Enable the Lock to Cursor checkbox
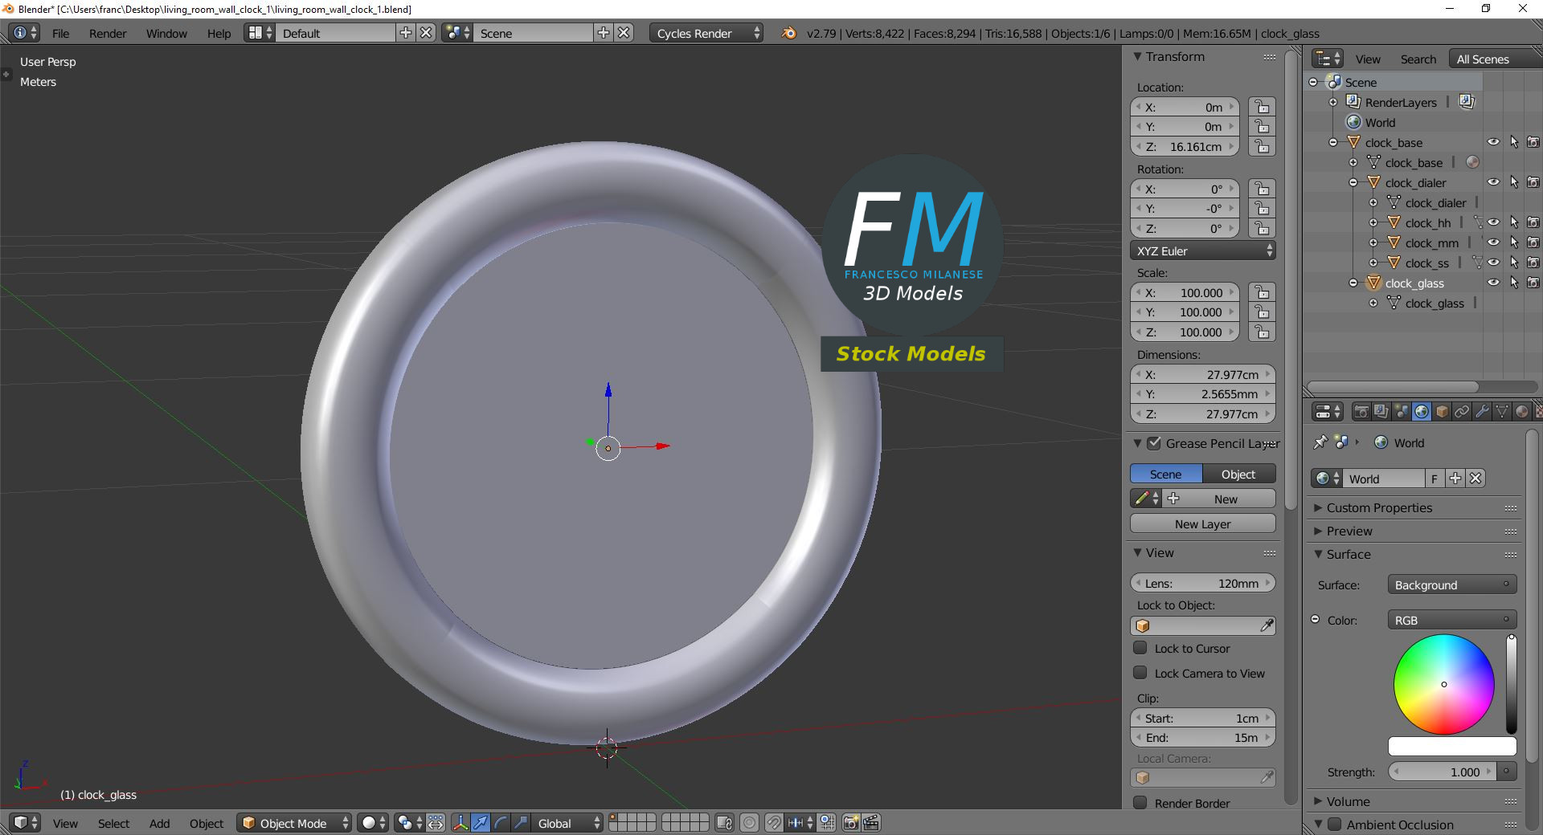This screenshot has height=835, width=1543. tap(1140, 648)
